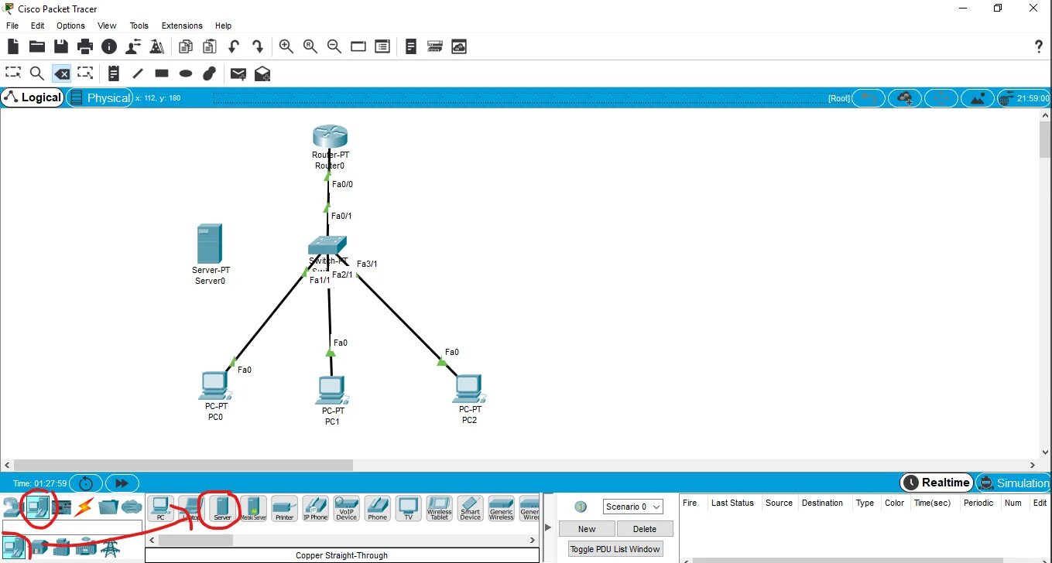Screen dimensions: 1052x563
Task: Open the custom devices dialog icon
Action: coord(435,46)
